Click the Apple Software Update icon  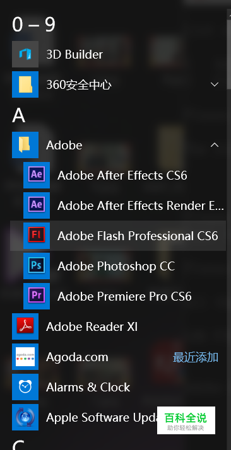[x=25, y=417]
